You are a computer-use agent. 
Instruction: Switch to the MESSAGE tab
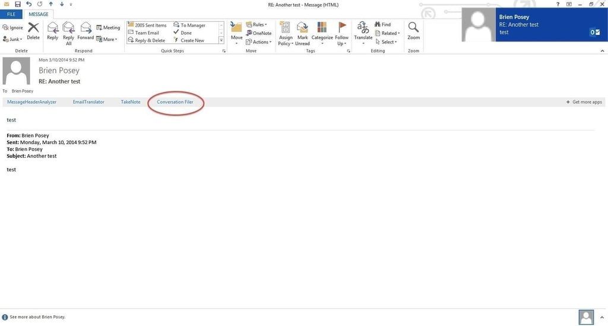click(39, 14)
